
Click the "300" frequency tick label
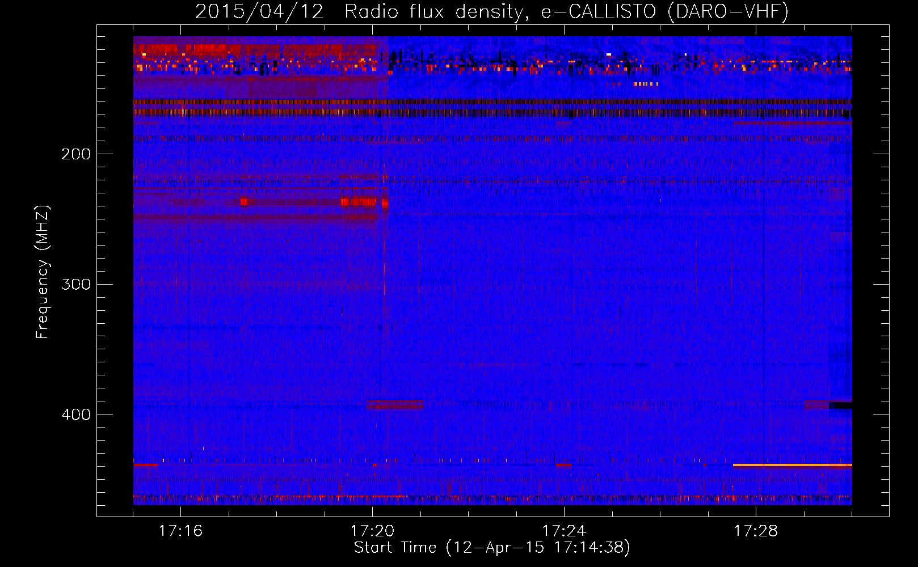75,284
